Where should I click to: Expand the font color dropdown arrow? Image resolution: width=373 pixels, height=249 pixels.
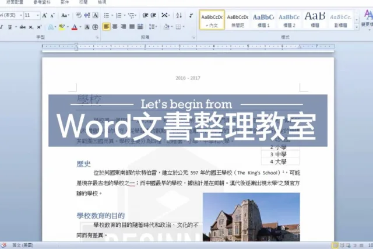[x=80, y=27]
